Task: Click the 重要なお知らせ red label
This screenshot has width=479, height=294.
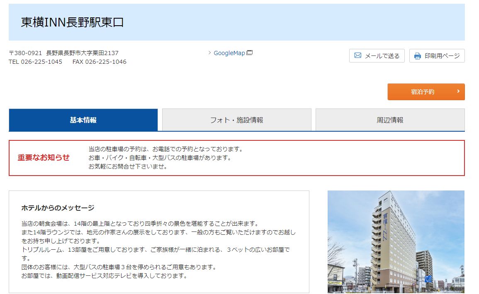Action: pos(44,158)
